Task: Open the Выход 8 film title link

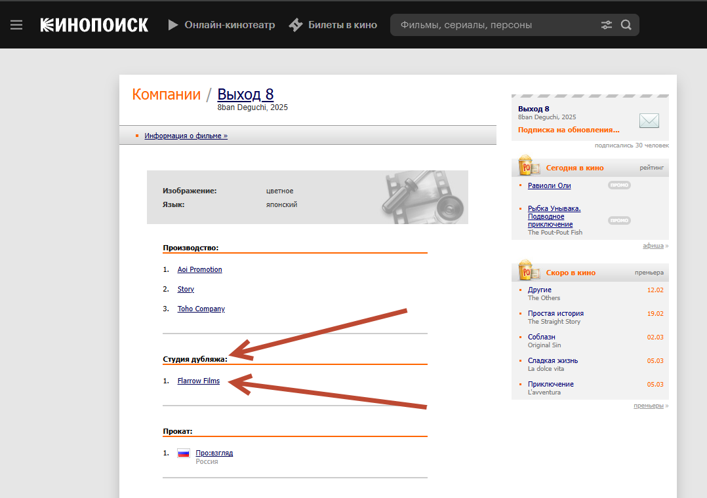Action: (x=245, y=94)
